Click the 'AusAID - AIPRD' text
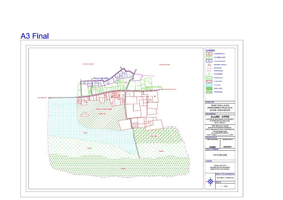This screenshot has width=283, height=200. tap(220, 117)
